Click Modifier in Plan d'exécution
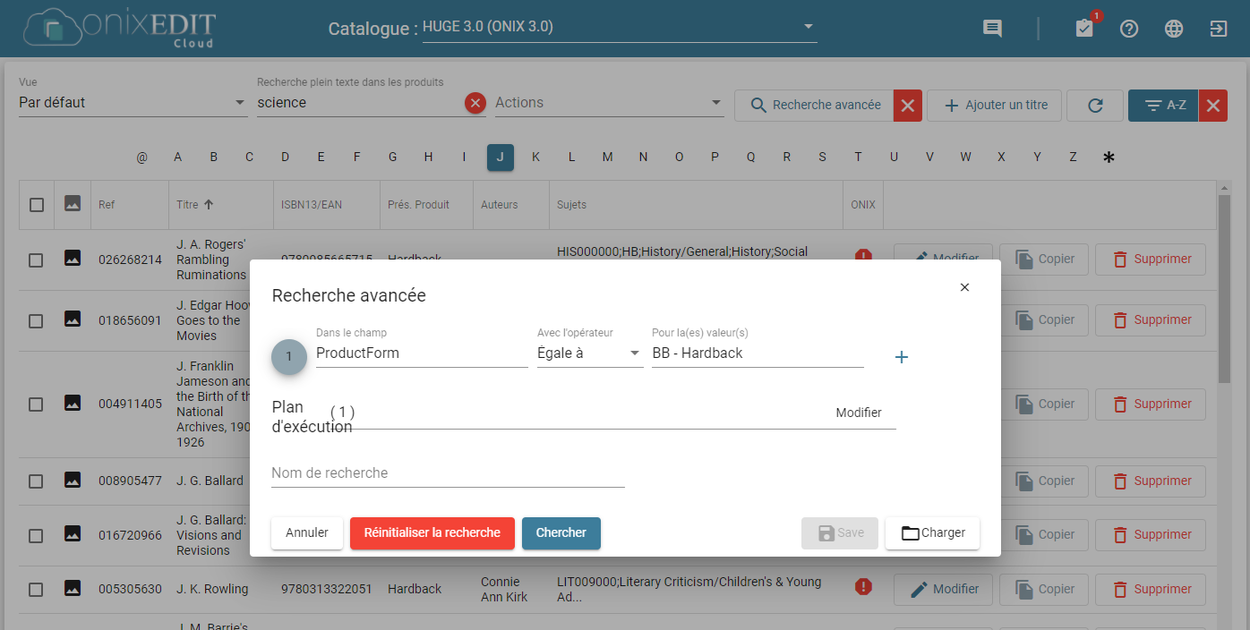 click(x=859, y=413)
